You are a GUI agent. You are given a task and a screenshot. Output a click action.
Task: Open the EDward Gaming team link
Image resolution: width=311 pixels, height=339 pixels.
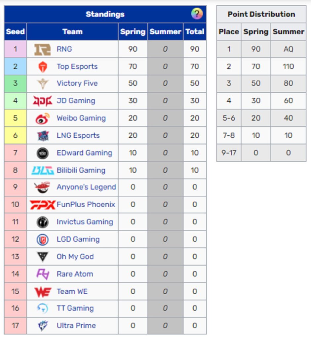click(x=84, y=153)
